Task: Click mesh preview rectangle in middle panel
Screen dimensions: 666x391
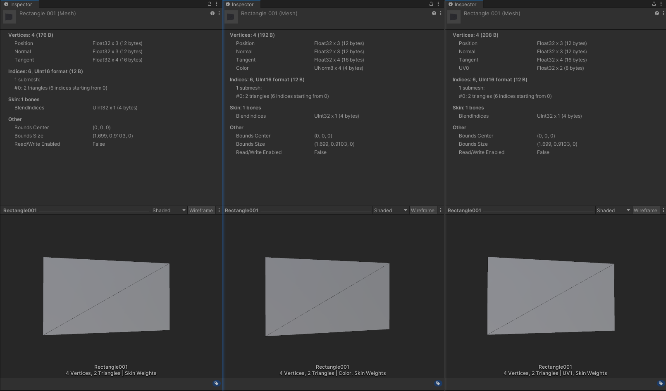Action: pos(327,296)
